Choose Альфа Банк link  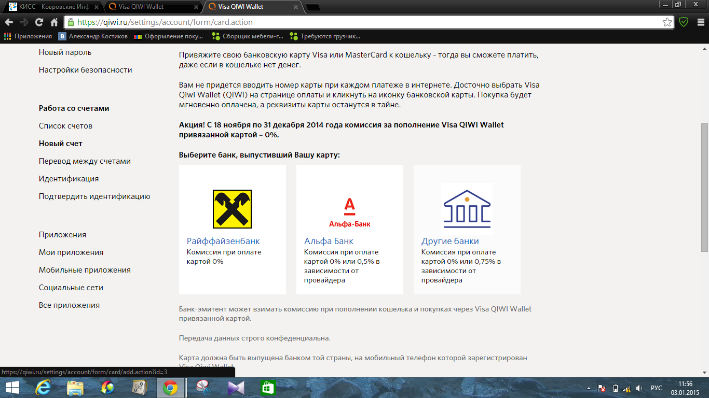click(x=329, y=241)
